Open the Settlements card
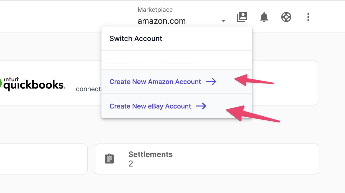Image resolution: width=345 pixels, height=193 pixels. tap(207, 159)
